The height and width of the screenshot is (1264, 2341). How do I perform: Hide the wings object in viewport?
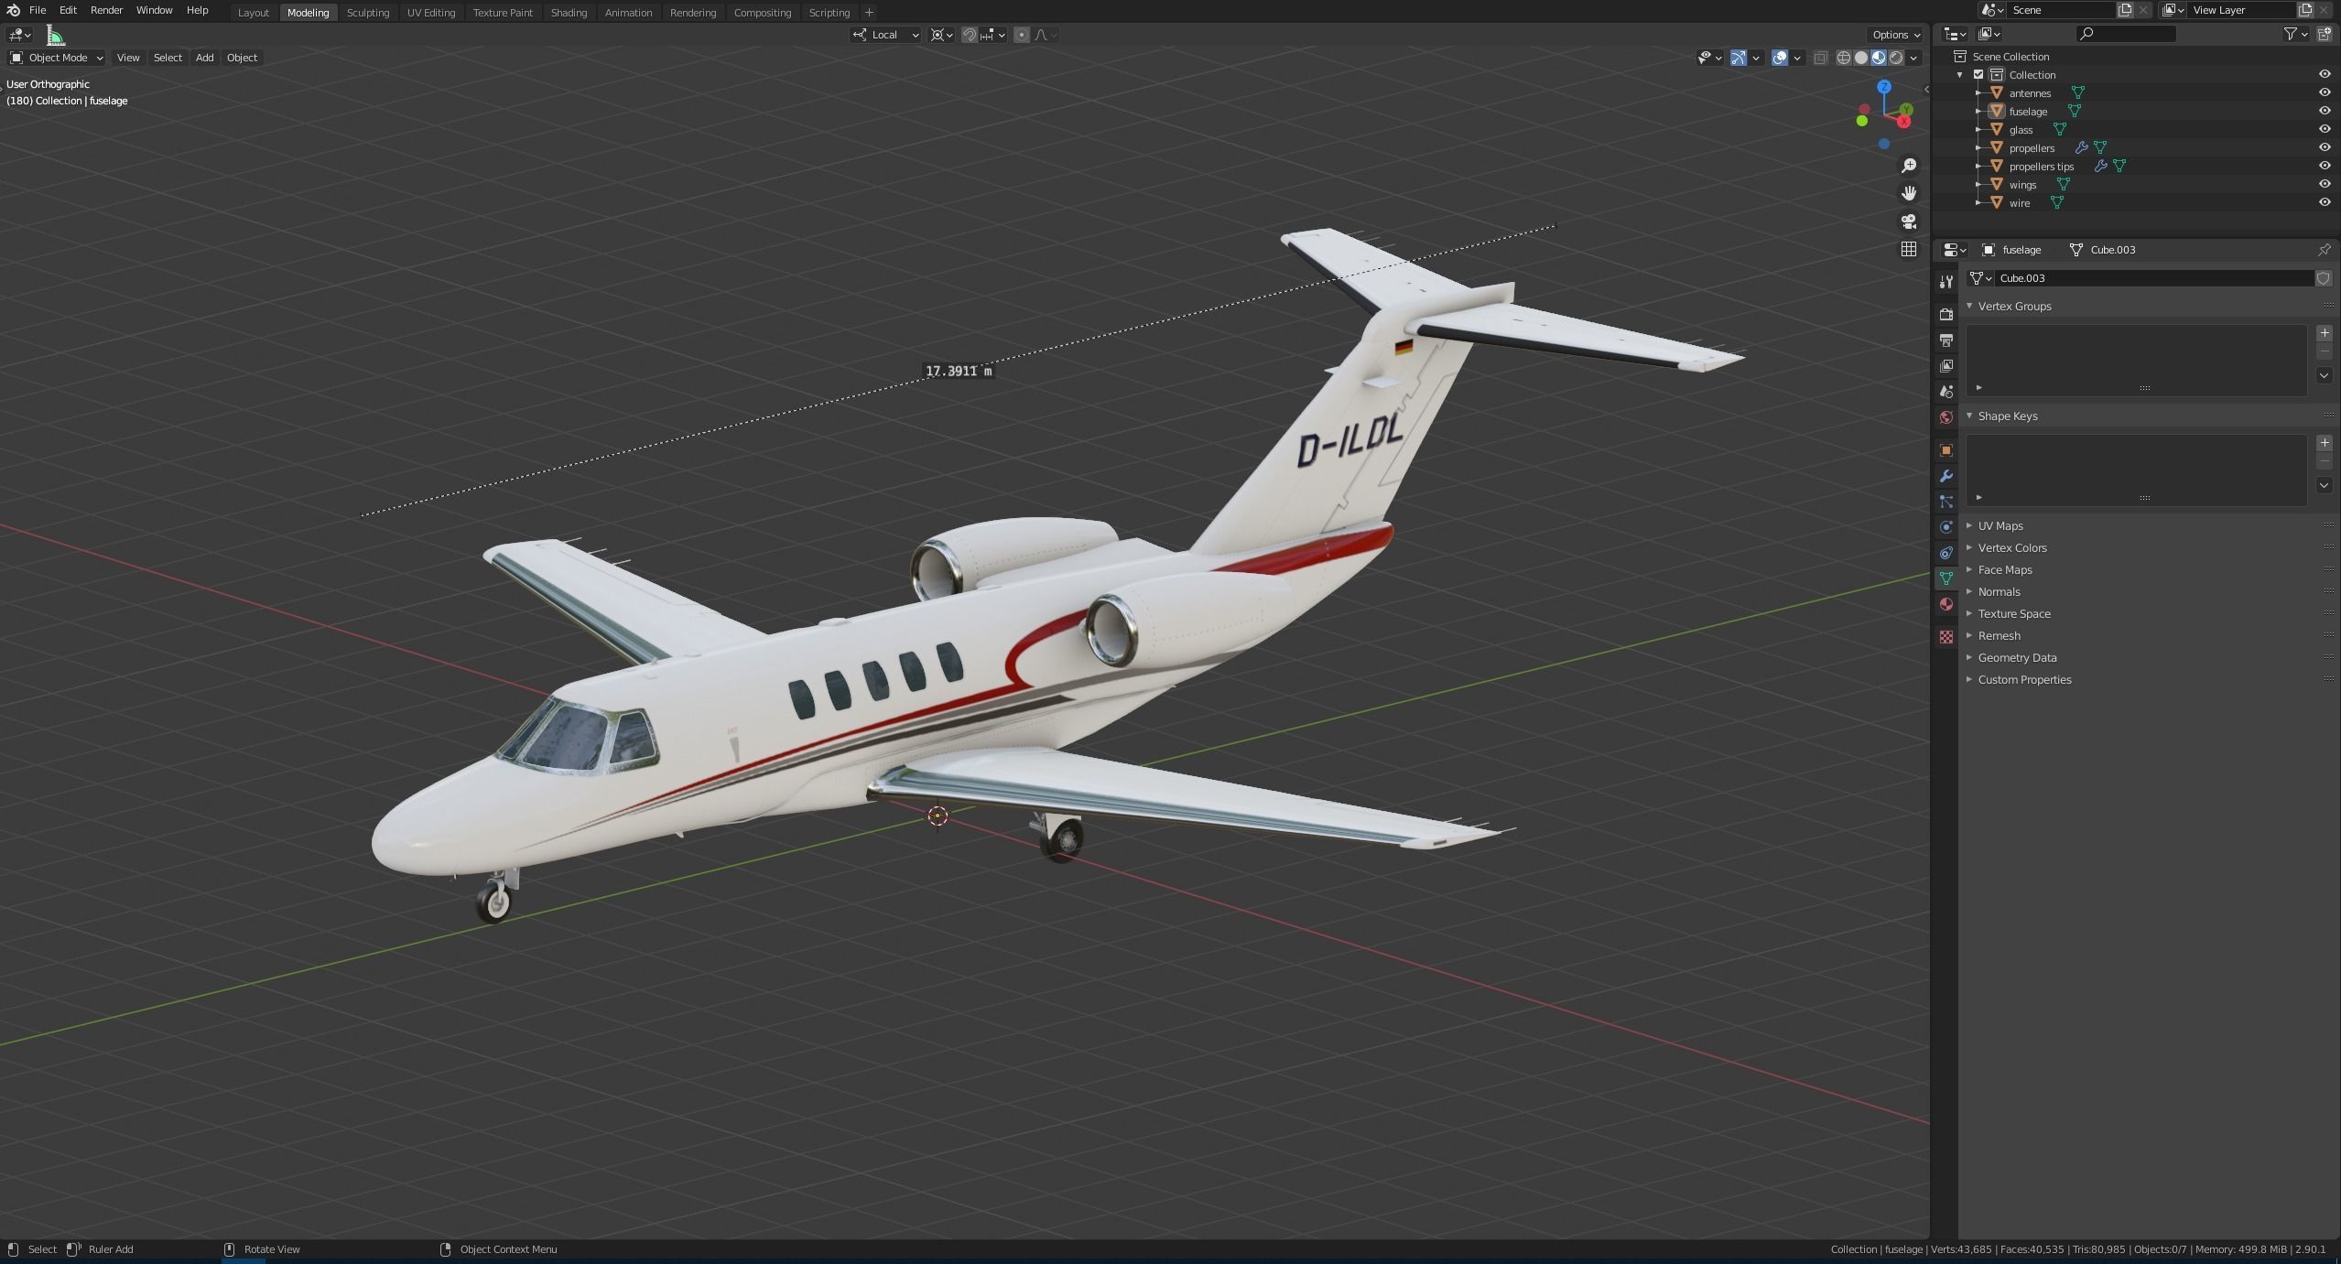2325,184
